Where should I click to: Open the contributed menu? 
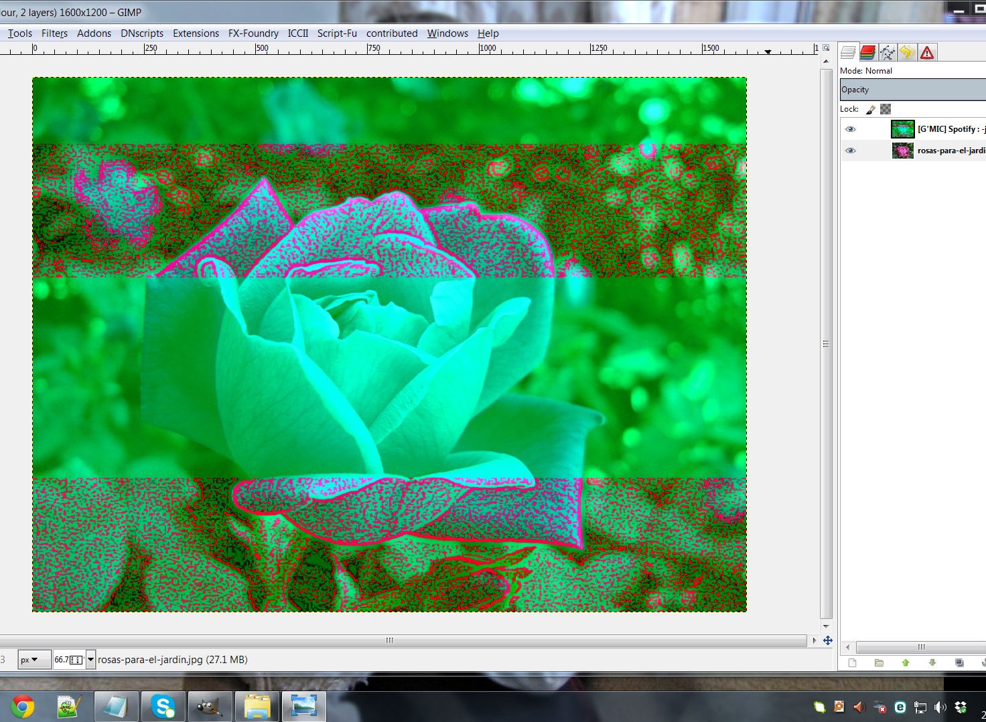coord(392,33)
